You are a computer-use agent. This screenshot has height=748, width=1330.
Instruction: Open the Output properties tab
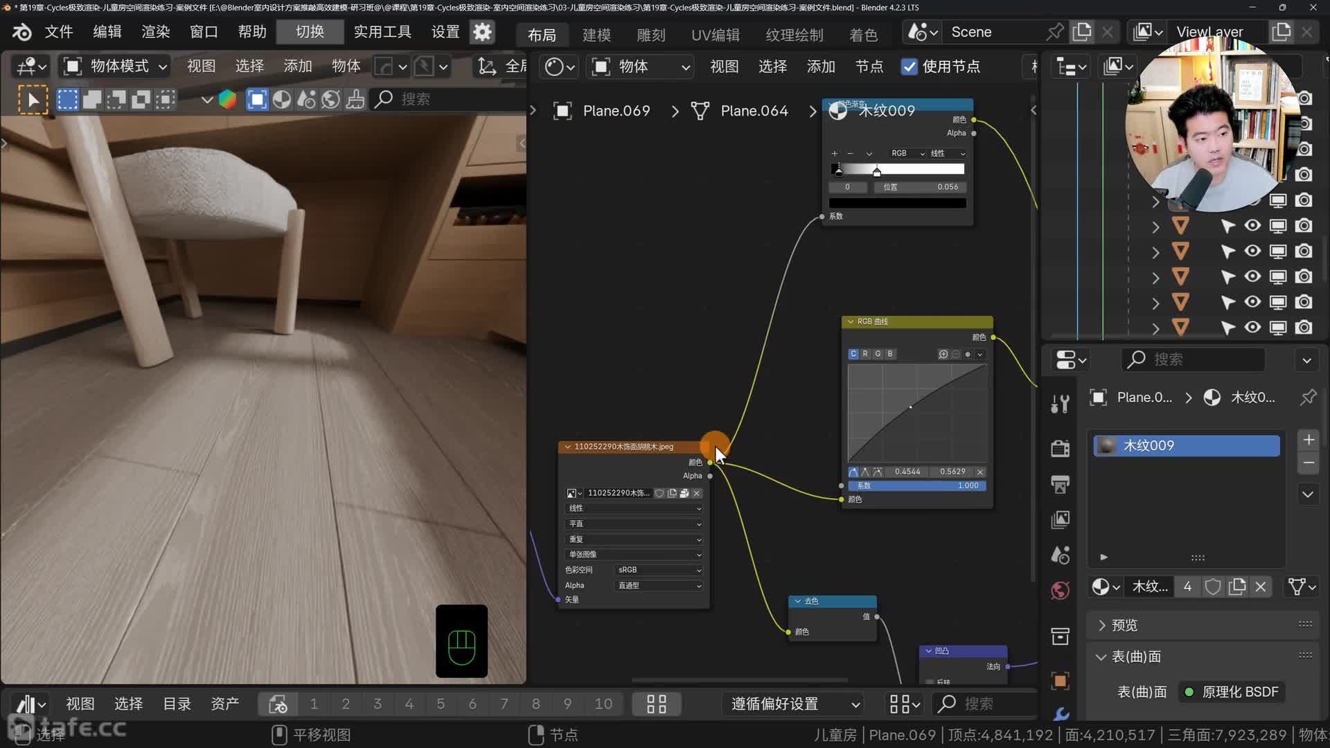[x=1060, y=484]
